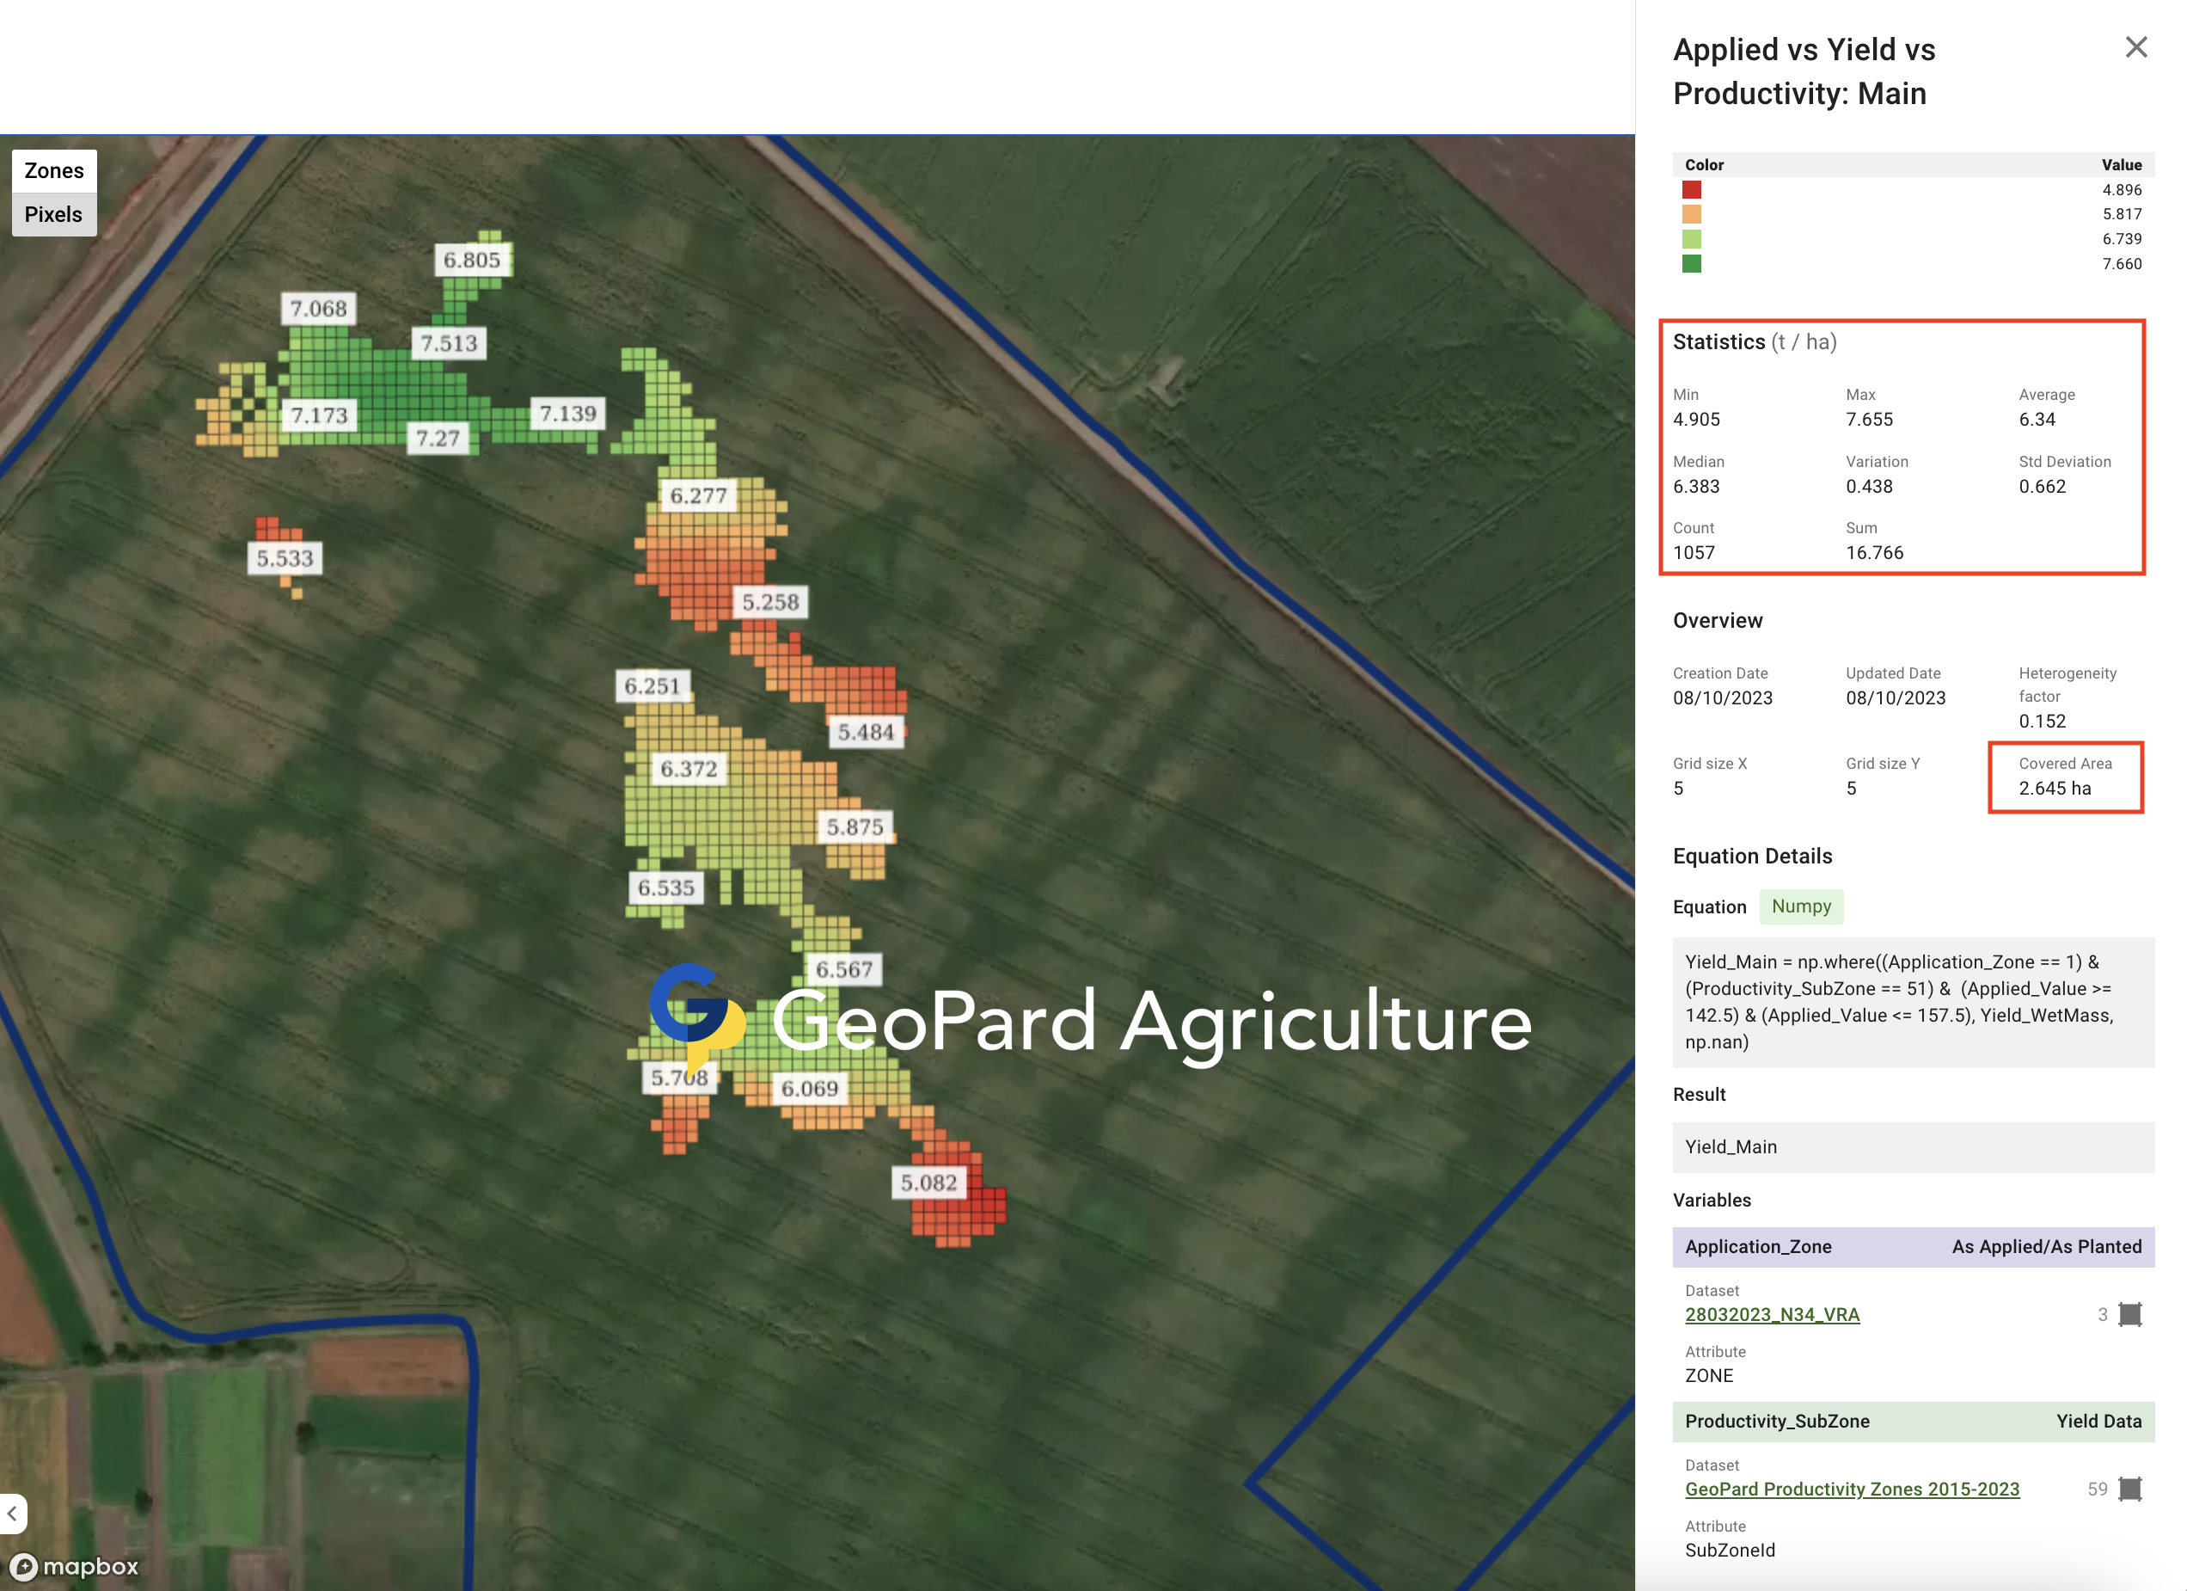Screen dimensions: 2187x1591
Task: Open GeoPard Productivity Zones 2015-2023 link
Action: [1852, 1489]
